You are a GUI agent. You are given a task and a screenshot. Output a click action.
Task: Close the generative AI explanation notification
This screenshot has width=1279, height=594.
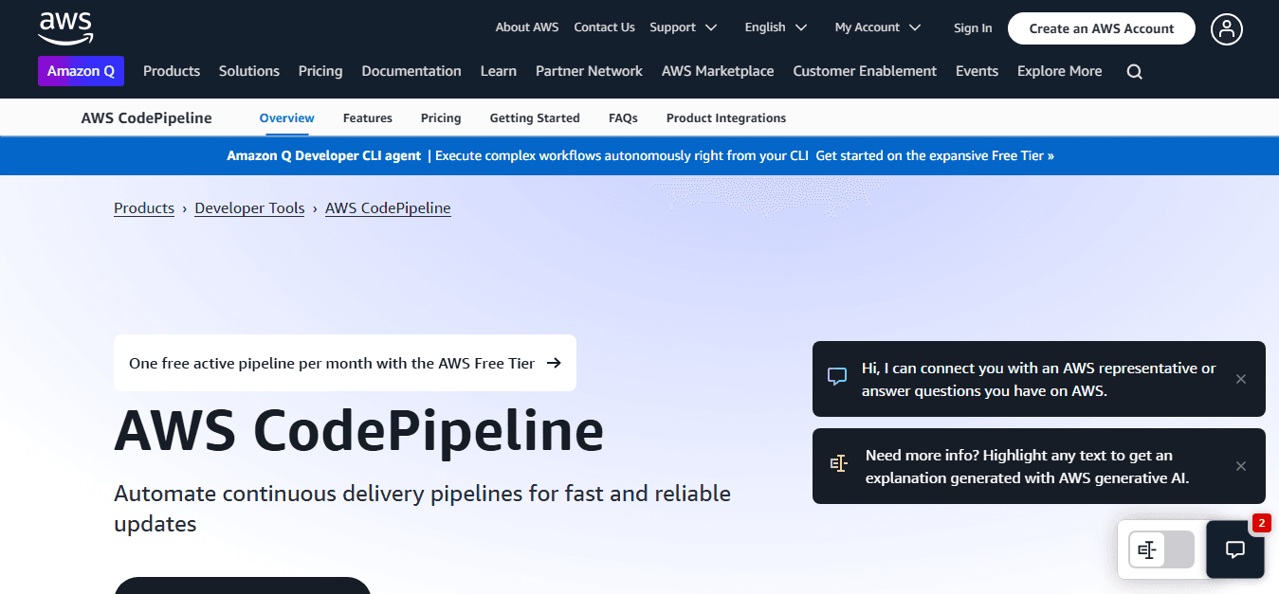(1241, 466)
